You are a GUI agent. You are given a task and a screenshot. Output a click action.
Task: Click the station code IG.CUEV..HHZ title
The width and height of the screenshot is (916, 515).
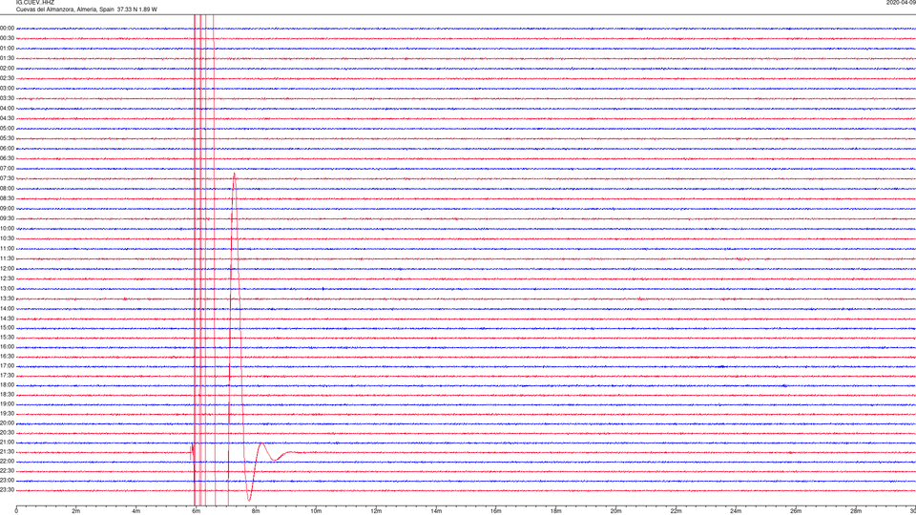click(35, 3)
